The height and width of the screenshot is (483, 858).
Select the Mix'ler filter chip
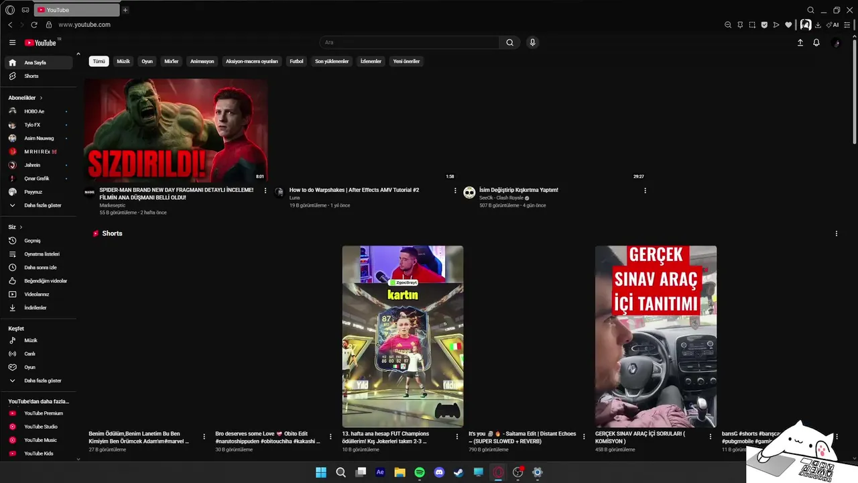(172, 61)
